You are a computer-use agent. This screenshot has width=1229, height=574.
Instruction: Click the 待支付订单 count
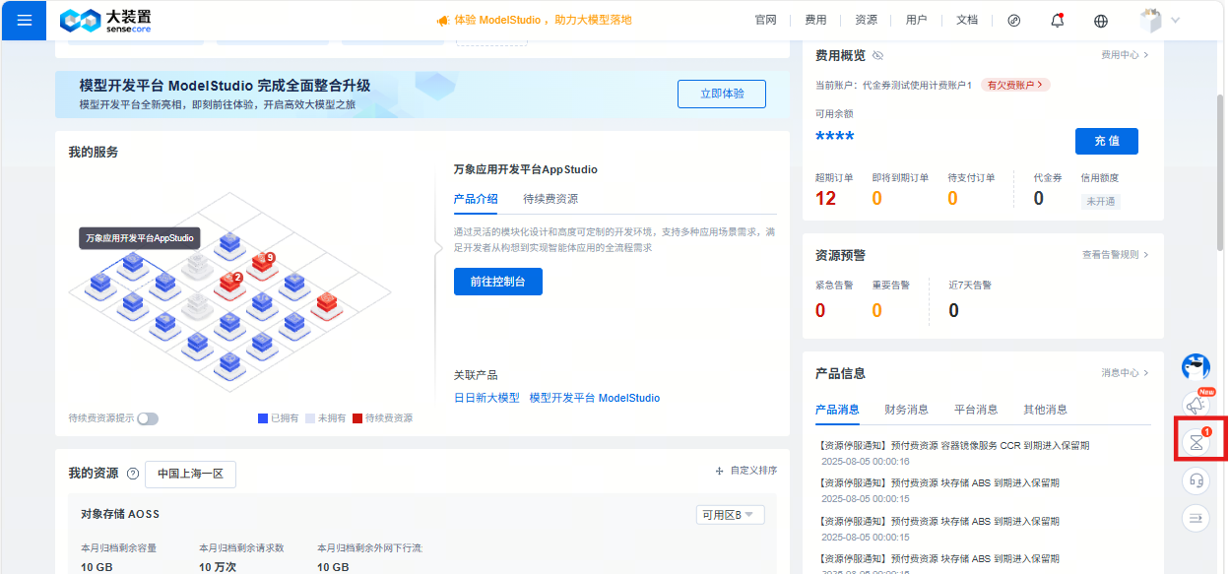click(x=952, y=199)
